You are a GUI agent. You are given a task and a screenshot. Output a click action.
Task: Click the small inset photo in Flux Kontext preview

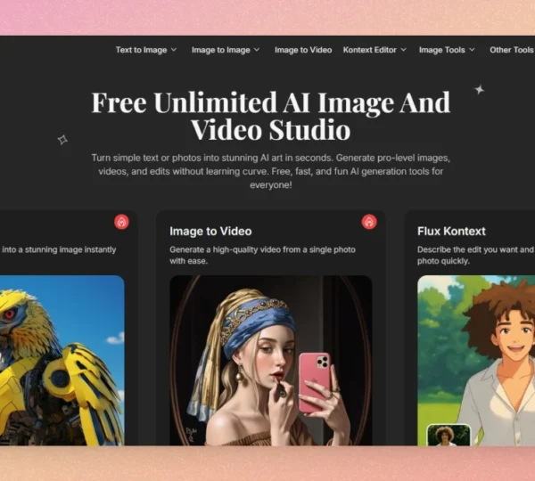coord(448,435)
